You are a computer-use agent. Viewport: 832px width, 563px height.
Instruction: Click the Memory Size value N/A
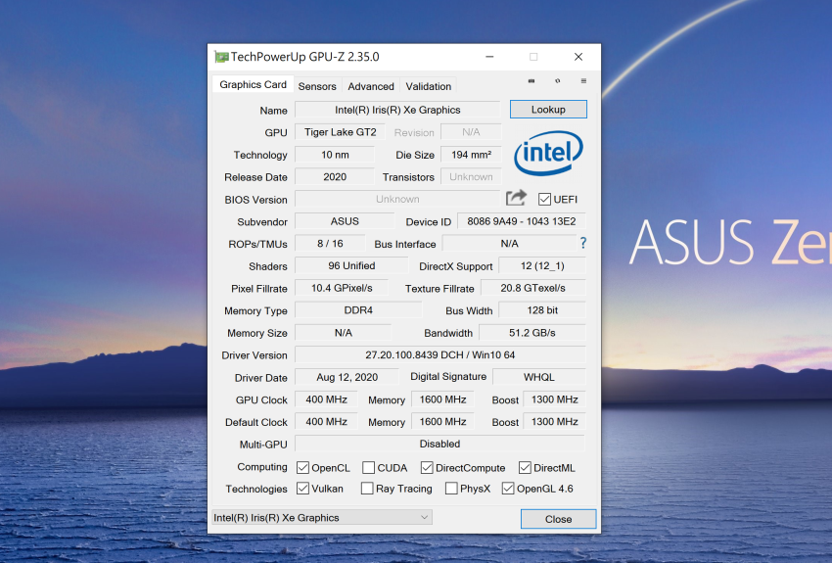(344, 333)
